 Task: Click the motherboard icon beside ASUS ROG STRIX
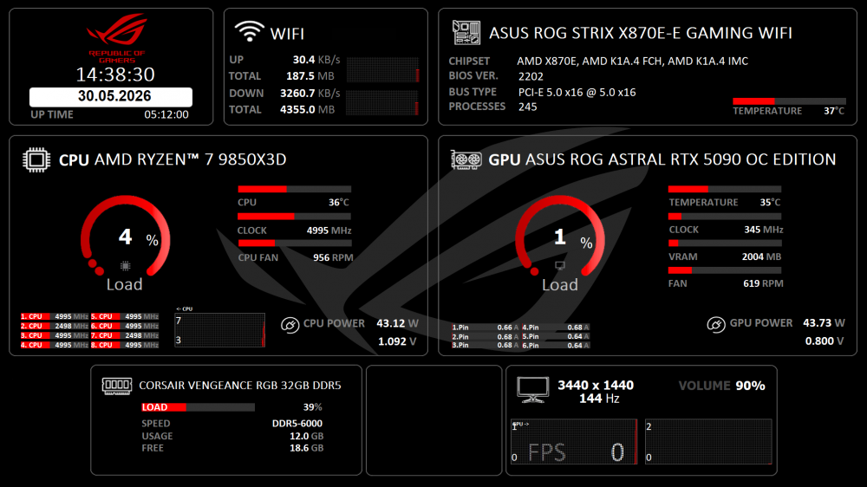pyautogui.click(x=466, y=33)
